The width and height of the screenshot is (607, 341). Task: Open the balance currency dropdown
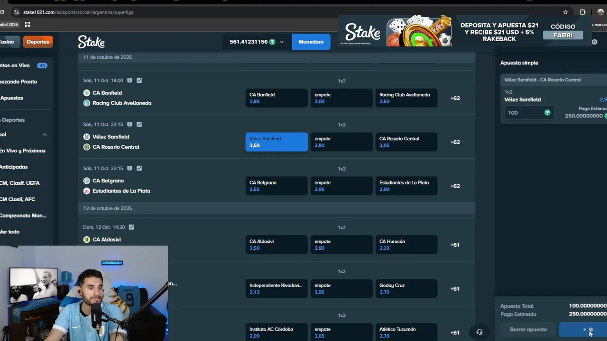[x=281, y=42]
